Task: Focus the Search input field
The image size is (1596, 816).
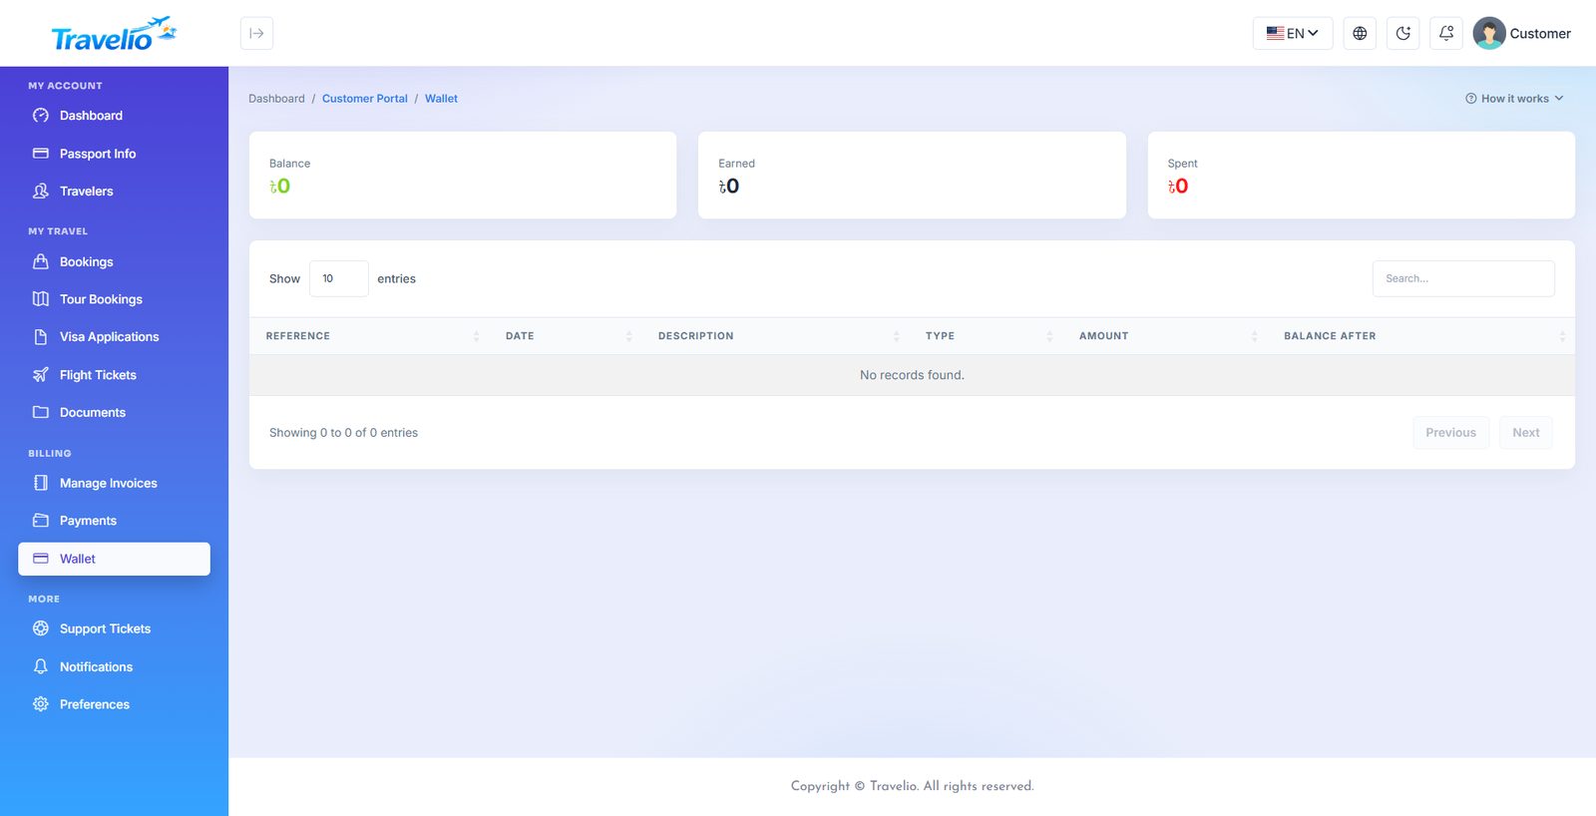Action: click(x=1463, y=278)
